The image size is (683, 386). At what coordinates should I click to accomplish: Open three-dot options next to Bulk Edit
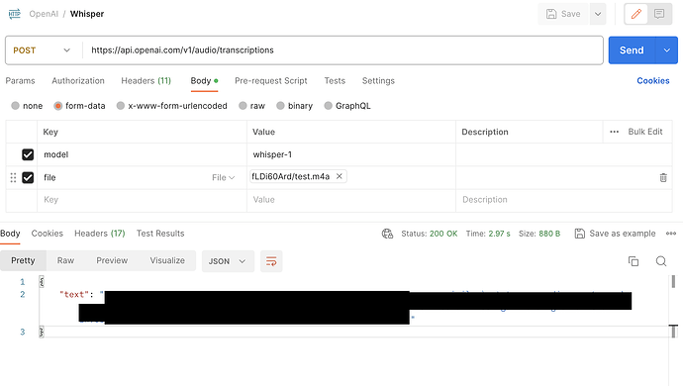[614, 132]
